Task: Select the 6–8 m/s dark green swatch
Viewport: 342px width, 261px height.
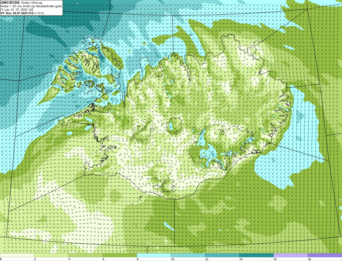Action: coord(120,255)
